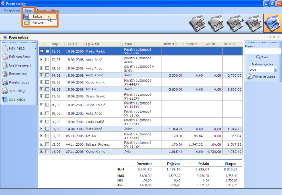Check the box for order 10/06
The height and width of the screenshot is (195, 282).
47,122
